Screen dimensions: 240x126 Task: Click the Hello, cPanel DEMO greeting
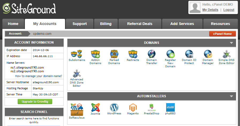(218, 5)
